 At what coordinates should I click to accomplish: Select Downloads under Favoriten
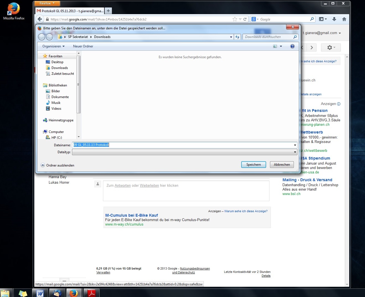click(60, 68)
